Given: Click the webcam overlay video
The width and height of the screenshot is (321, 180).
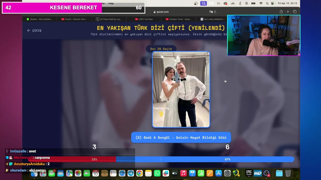Looking at the screenshot, I should [264, 35].
